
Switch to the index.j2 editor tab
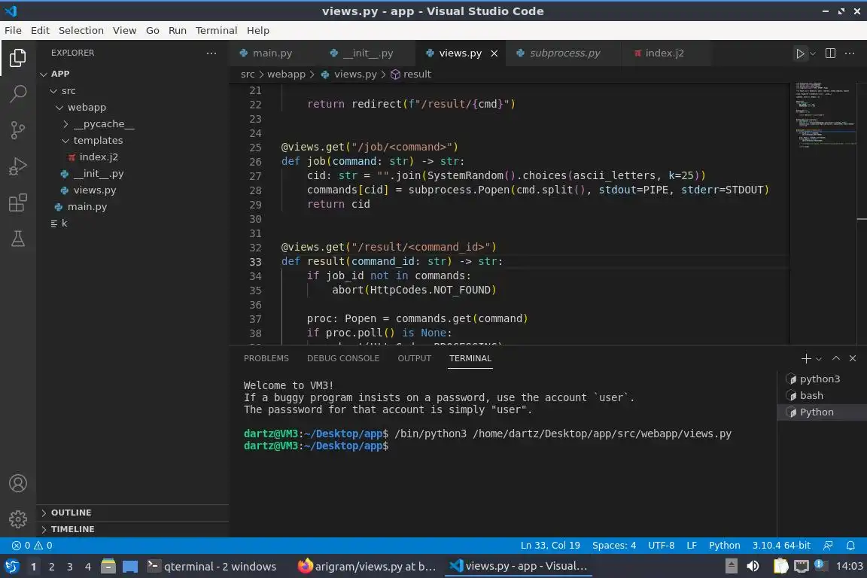click(664, 53)
